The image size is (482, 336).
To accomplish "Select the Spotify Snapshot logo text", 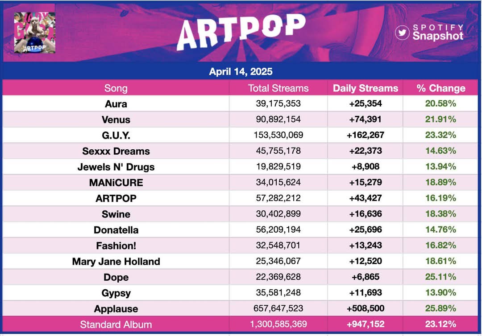I will tap(438, 32).
